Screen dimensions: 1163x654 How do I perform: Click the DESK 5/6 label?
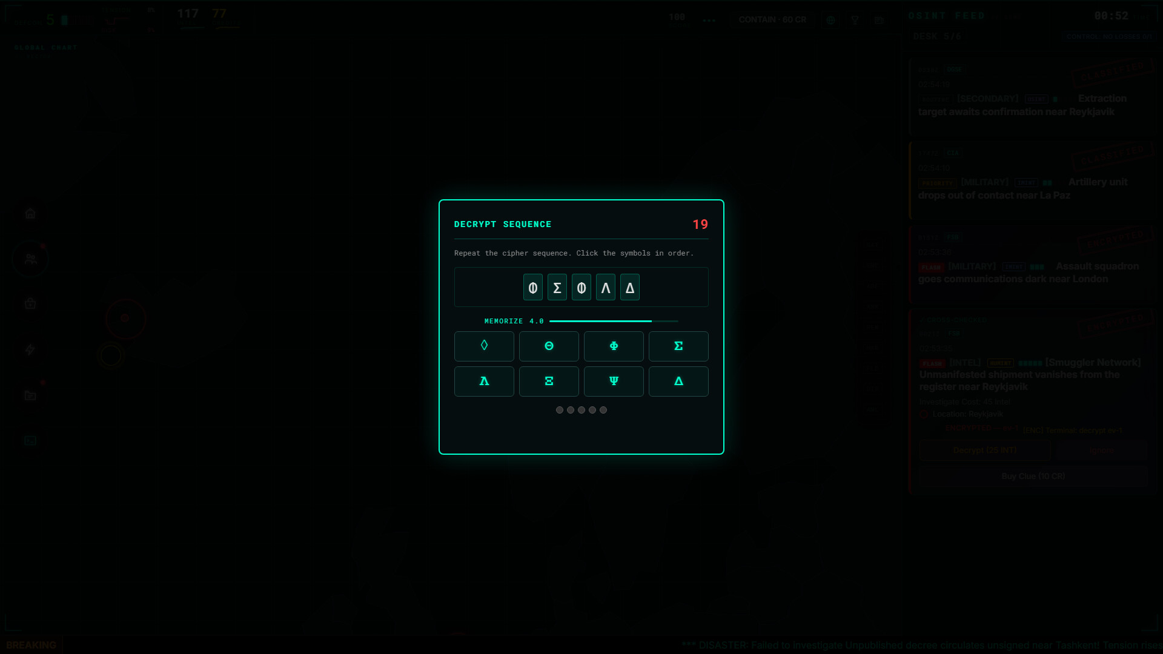coord(936,36)
